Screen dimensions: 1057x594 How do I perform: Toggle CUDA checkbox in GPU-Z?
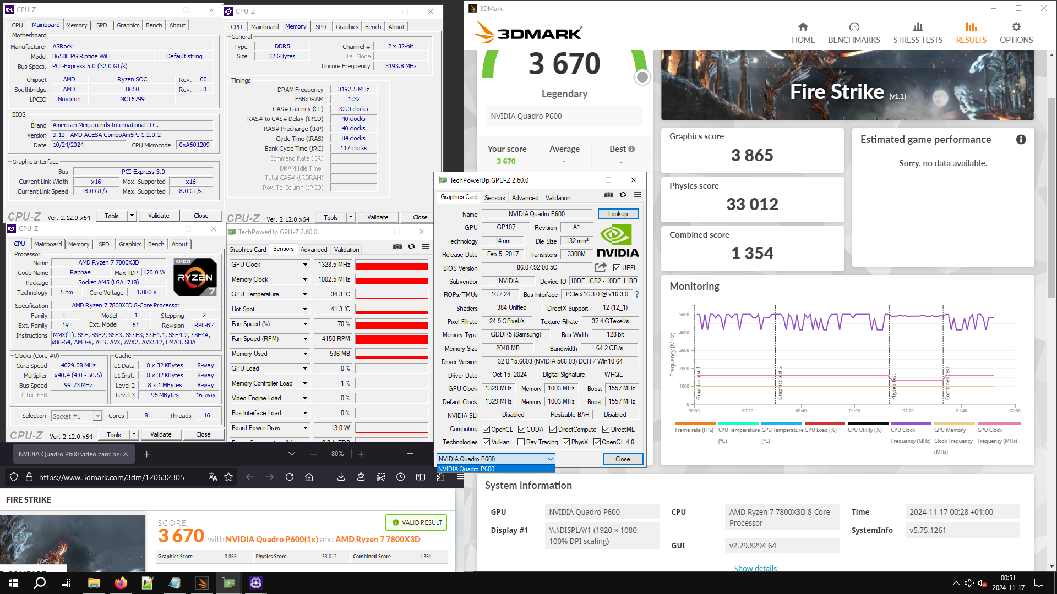(x=521, y=430)
